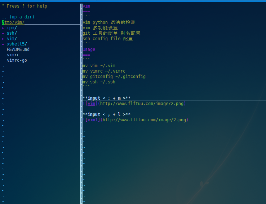Click the 'Usage' heading
The image size is (266, 204).
tap(89, 49)
